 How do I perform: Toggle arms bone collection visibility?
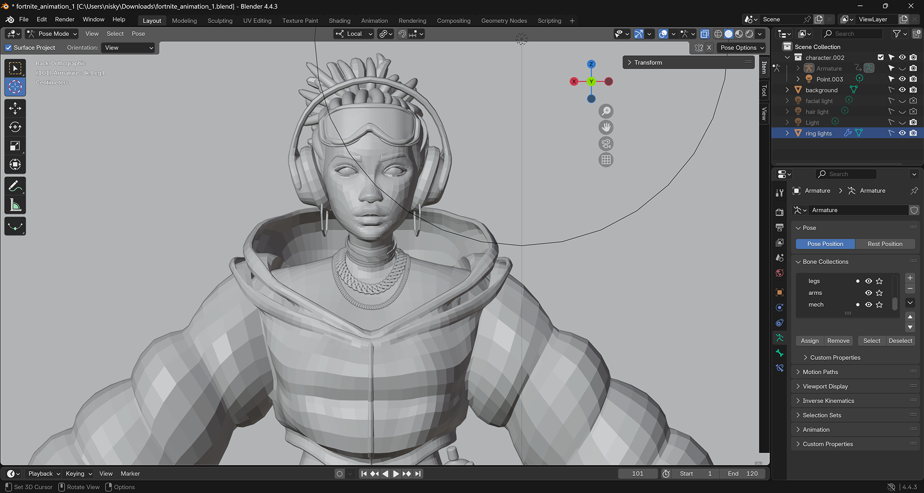pyautogui.click(x=869, y=293)
